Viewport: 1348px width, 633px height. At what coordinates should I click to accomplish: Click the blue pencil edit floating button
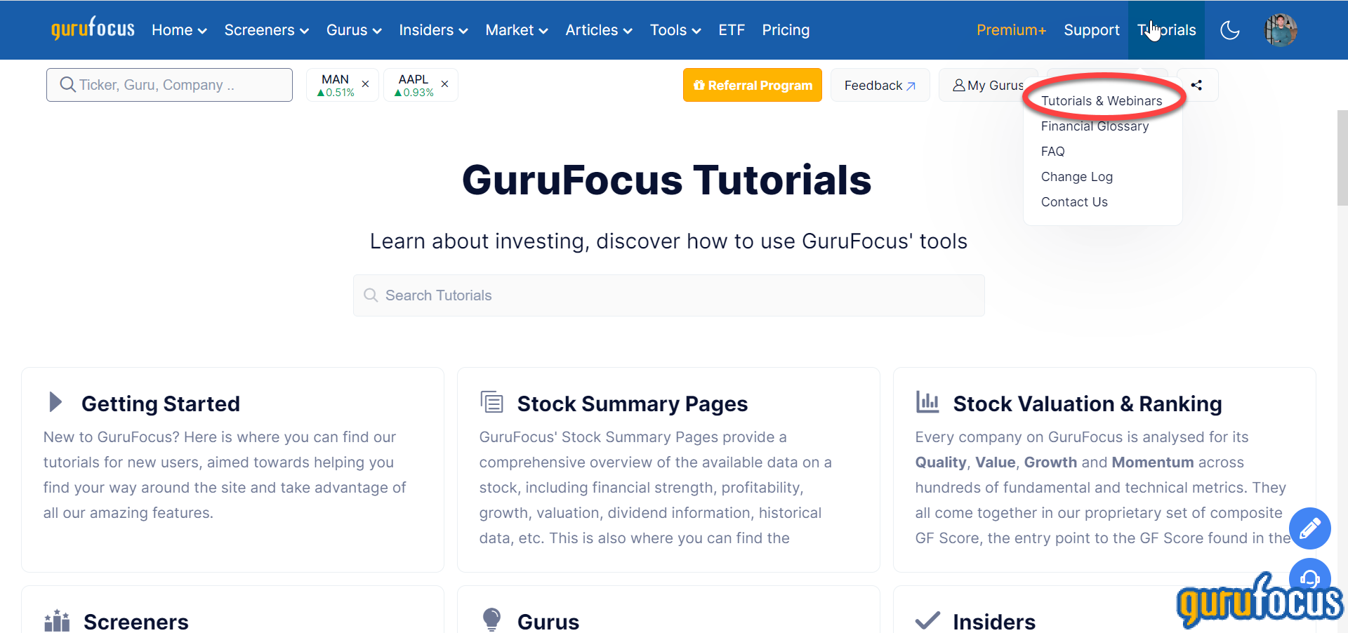click(x=1310, y=528)
